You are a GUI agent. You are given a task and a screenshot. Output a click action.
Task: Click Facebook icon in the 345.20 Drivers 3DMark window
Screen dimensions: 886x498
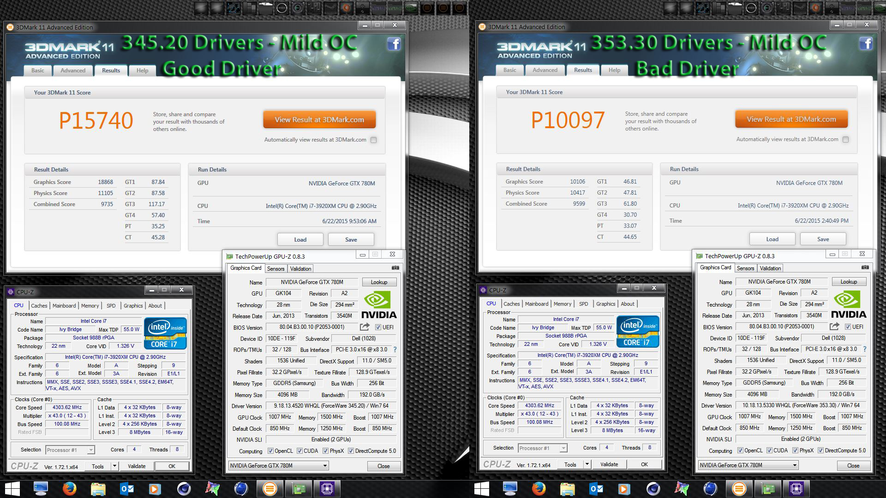(394, 44)
